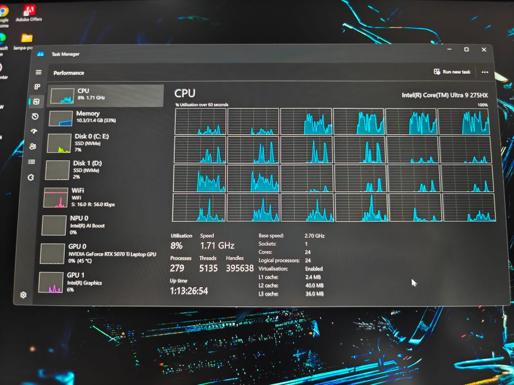This screenshot has height=385, width=514.
Task: Click the large CPU heading
Action: pyautogui.click(x=185, y=93)
